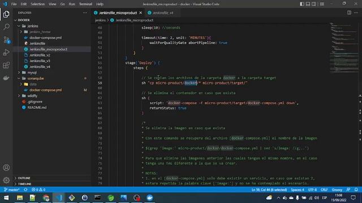Screen dimensions: 362x203
Task: Click the feedback icon in status bar
Action: [x=348, y=189]
